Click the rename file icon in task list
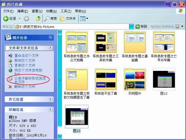 click(10, 56)
